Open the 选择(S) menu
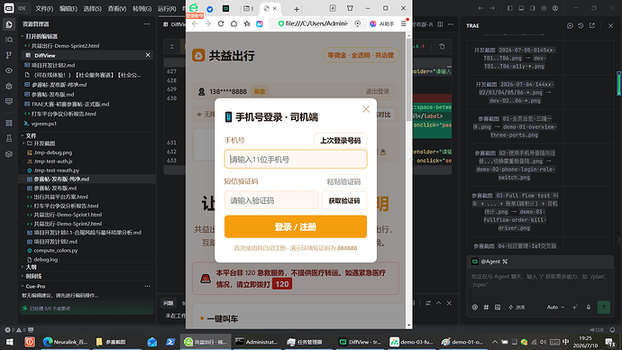This screenshot has width=622, height=350. 92,8
